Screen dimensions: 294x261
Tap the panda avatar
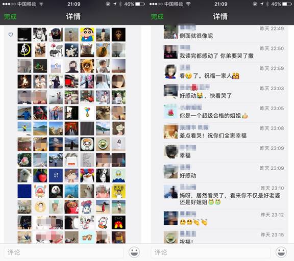coord(56,191)
